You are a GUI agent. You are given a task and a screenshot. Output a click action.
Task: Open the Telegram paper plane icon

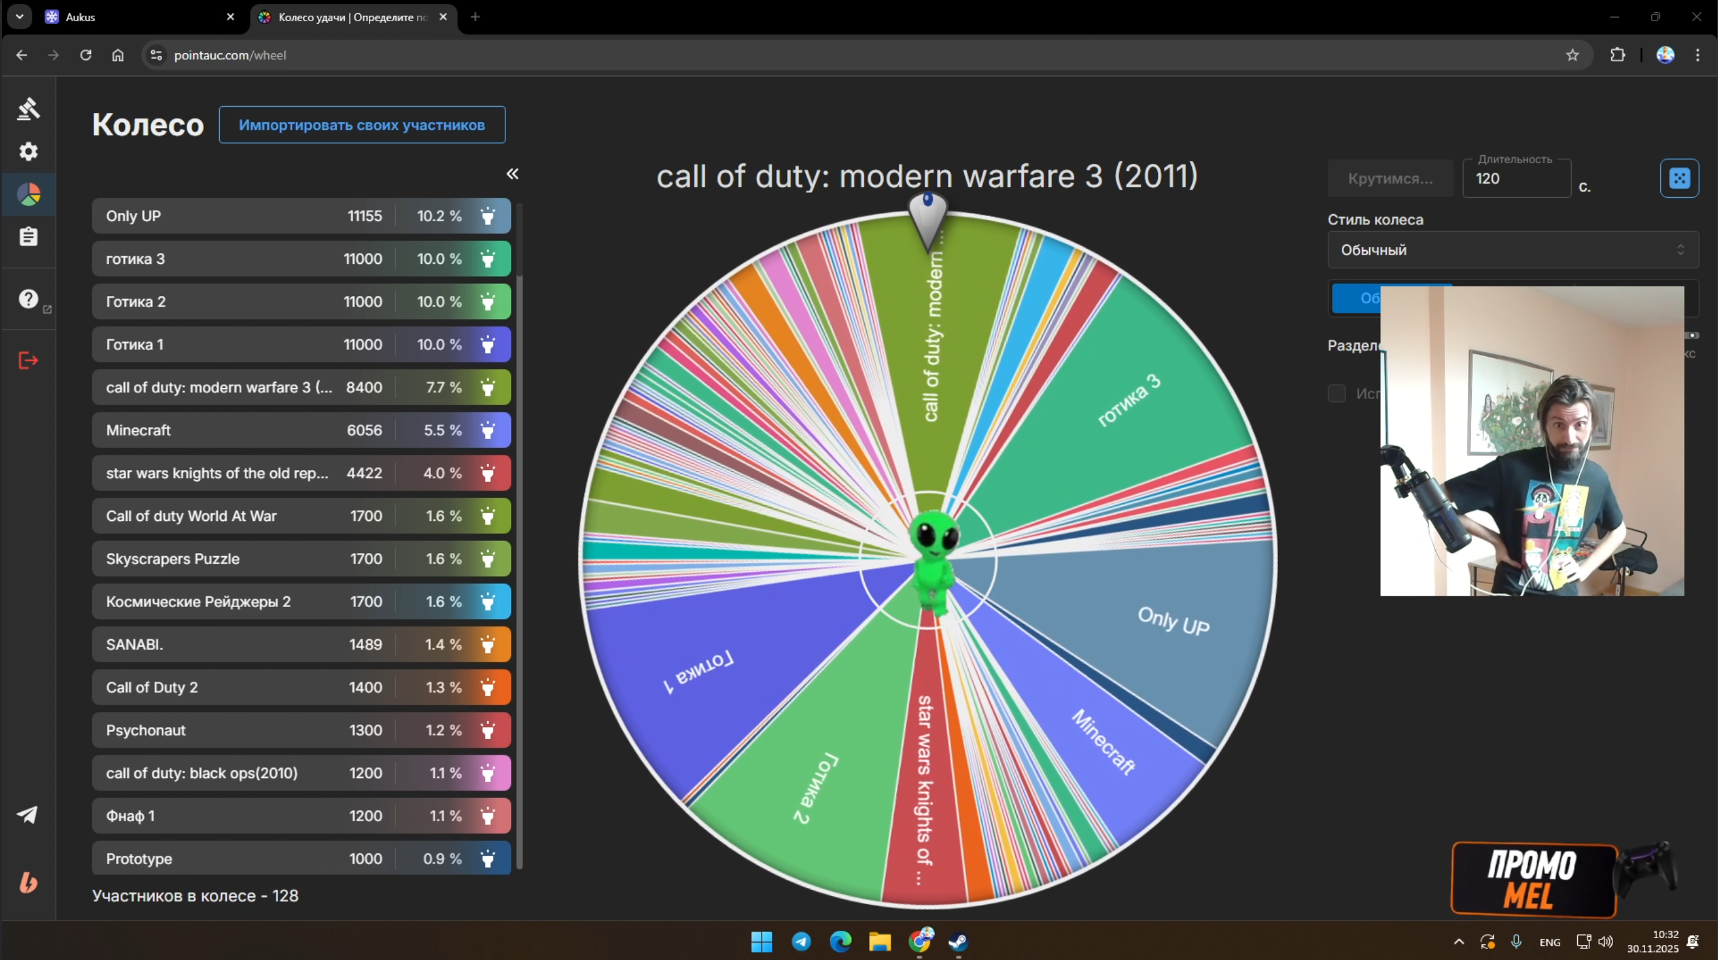point(28,814)
